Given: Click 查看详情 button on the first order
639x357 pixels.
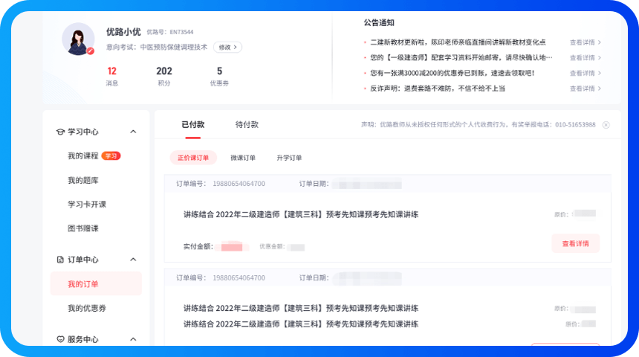Looking at the screenshot, I should [x=575, y=243].
